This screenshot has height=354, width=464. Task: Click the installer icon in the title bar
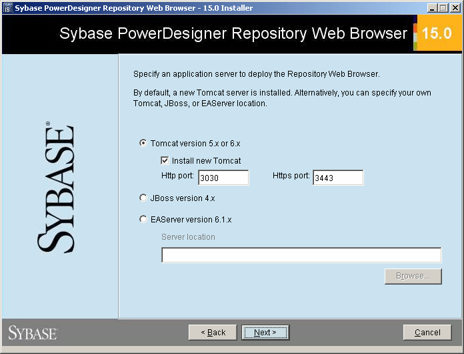coord(7,8)
